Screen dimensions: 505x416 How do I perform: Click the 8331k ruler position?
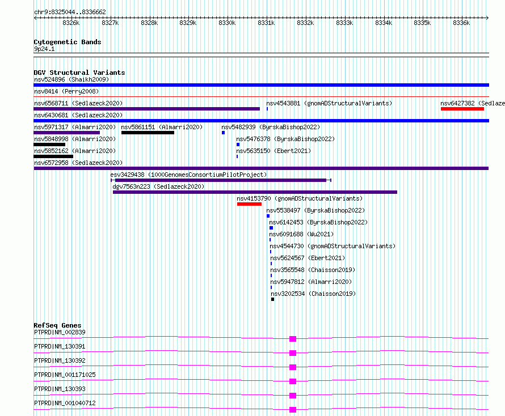[266, 23]
